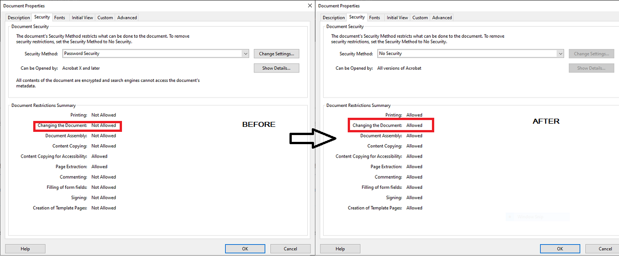Expand the Password Security method dropdown
Viewport: 619px width, 256px height.
click(246, 54)
